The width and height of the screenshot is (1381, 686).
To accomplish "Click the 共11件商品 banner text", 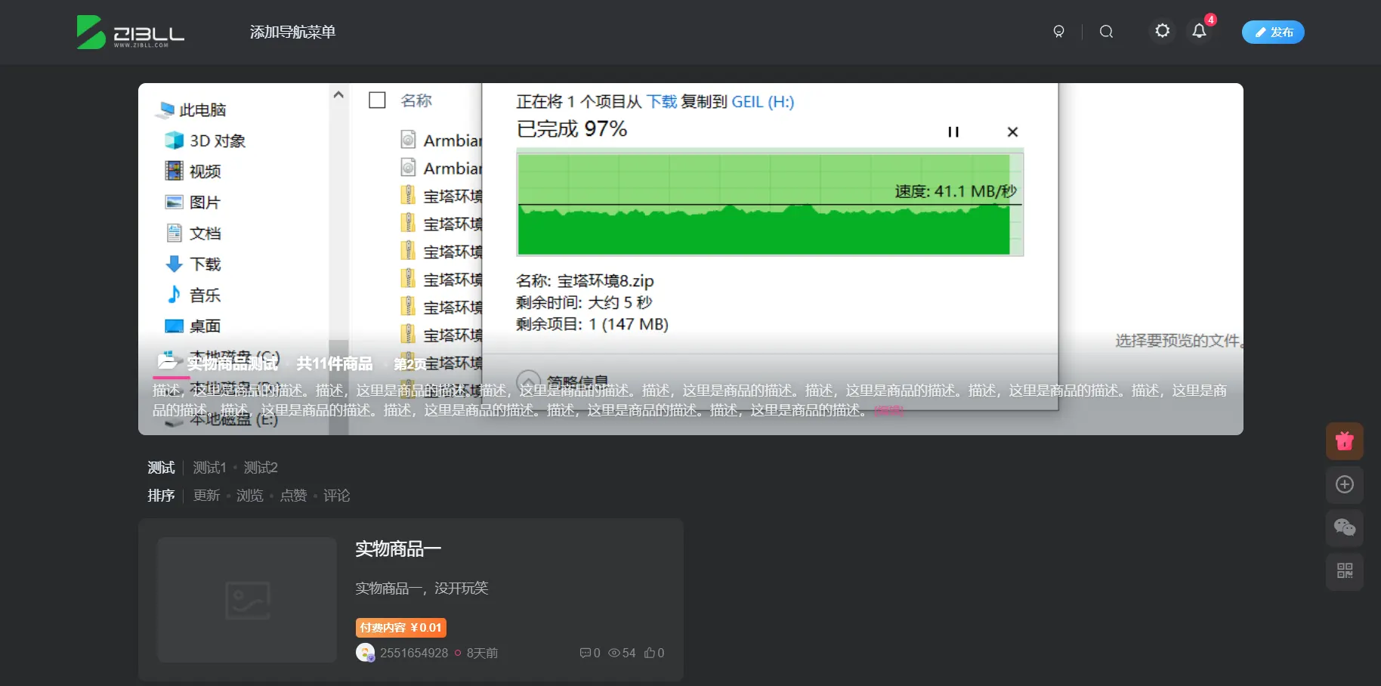I will click(335, 364).
